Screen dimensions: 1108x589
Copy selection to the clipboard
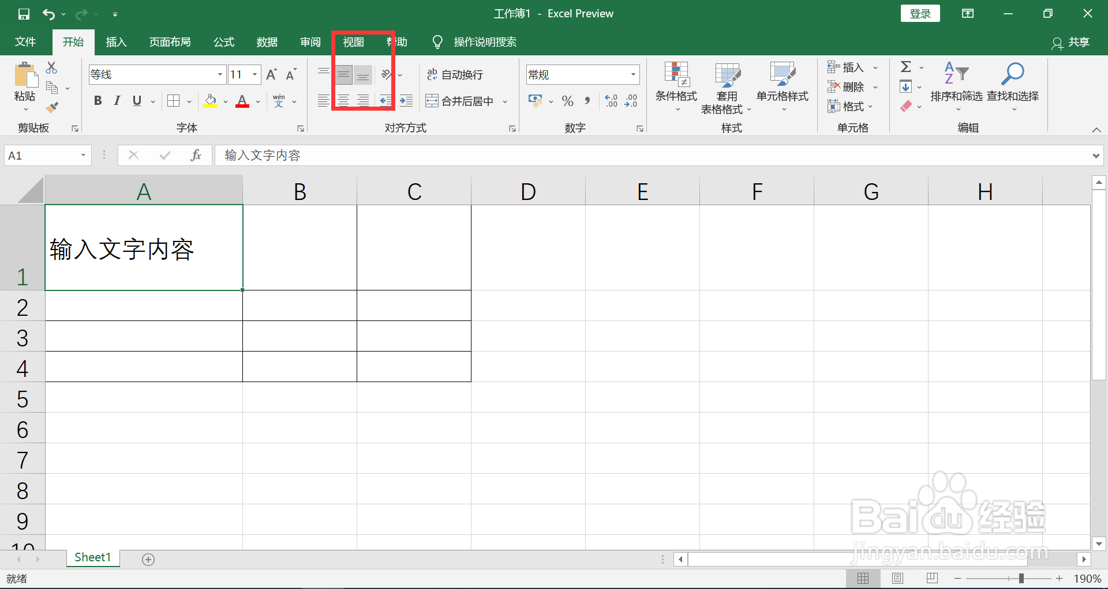pyautogui.click(x=52, y=88)
